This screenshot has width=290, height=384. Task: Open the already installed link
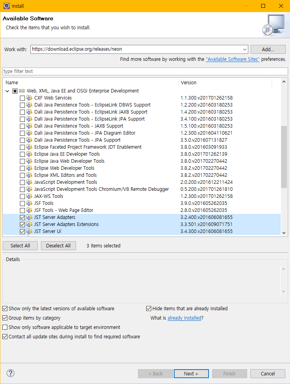coord(184,318)
